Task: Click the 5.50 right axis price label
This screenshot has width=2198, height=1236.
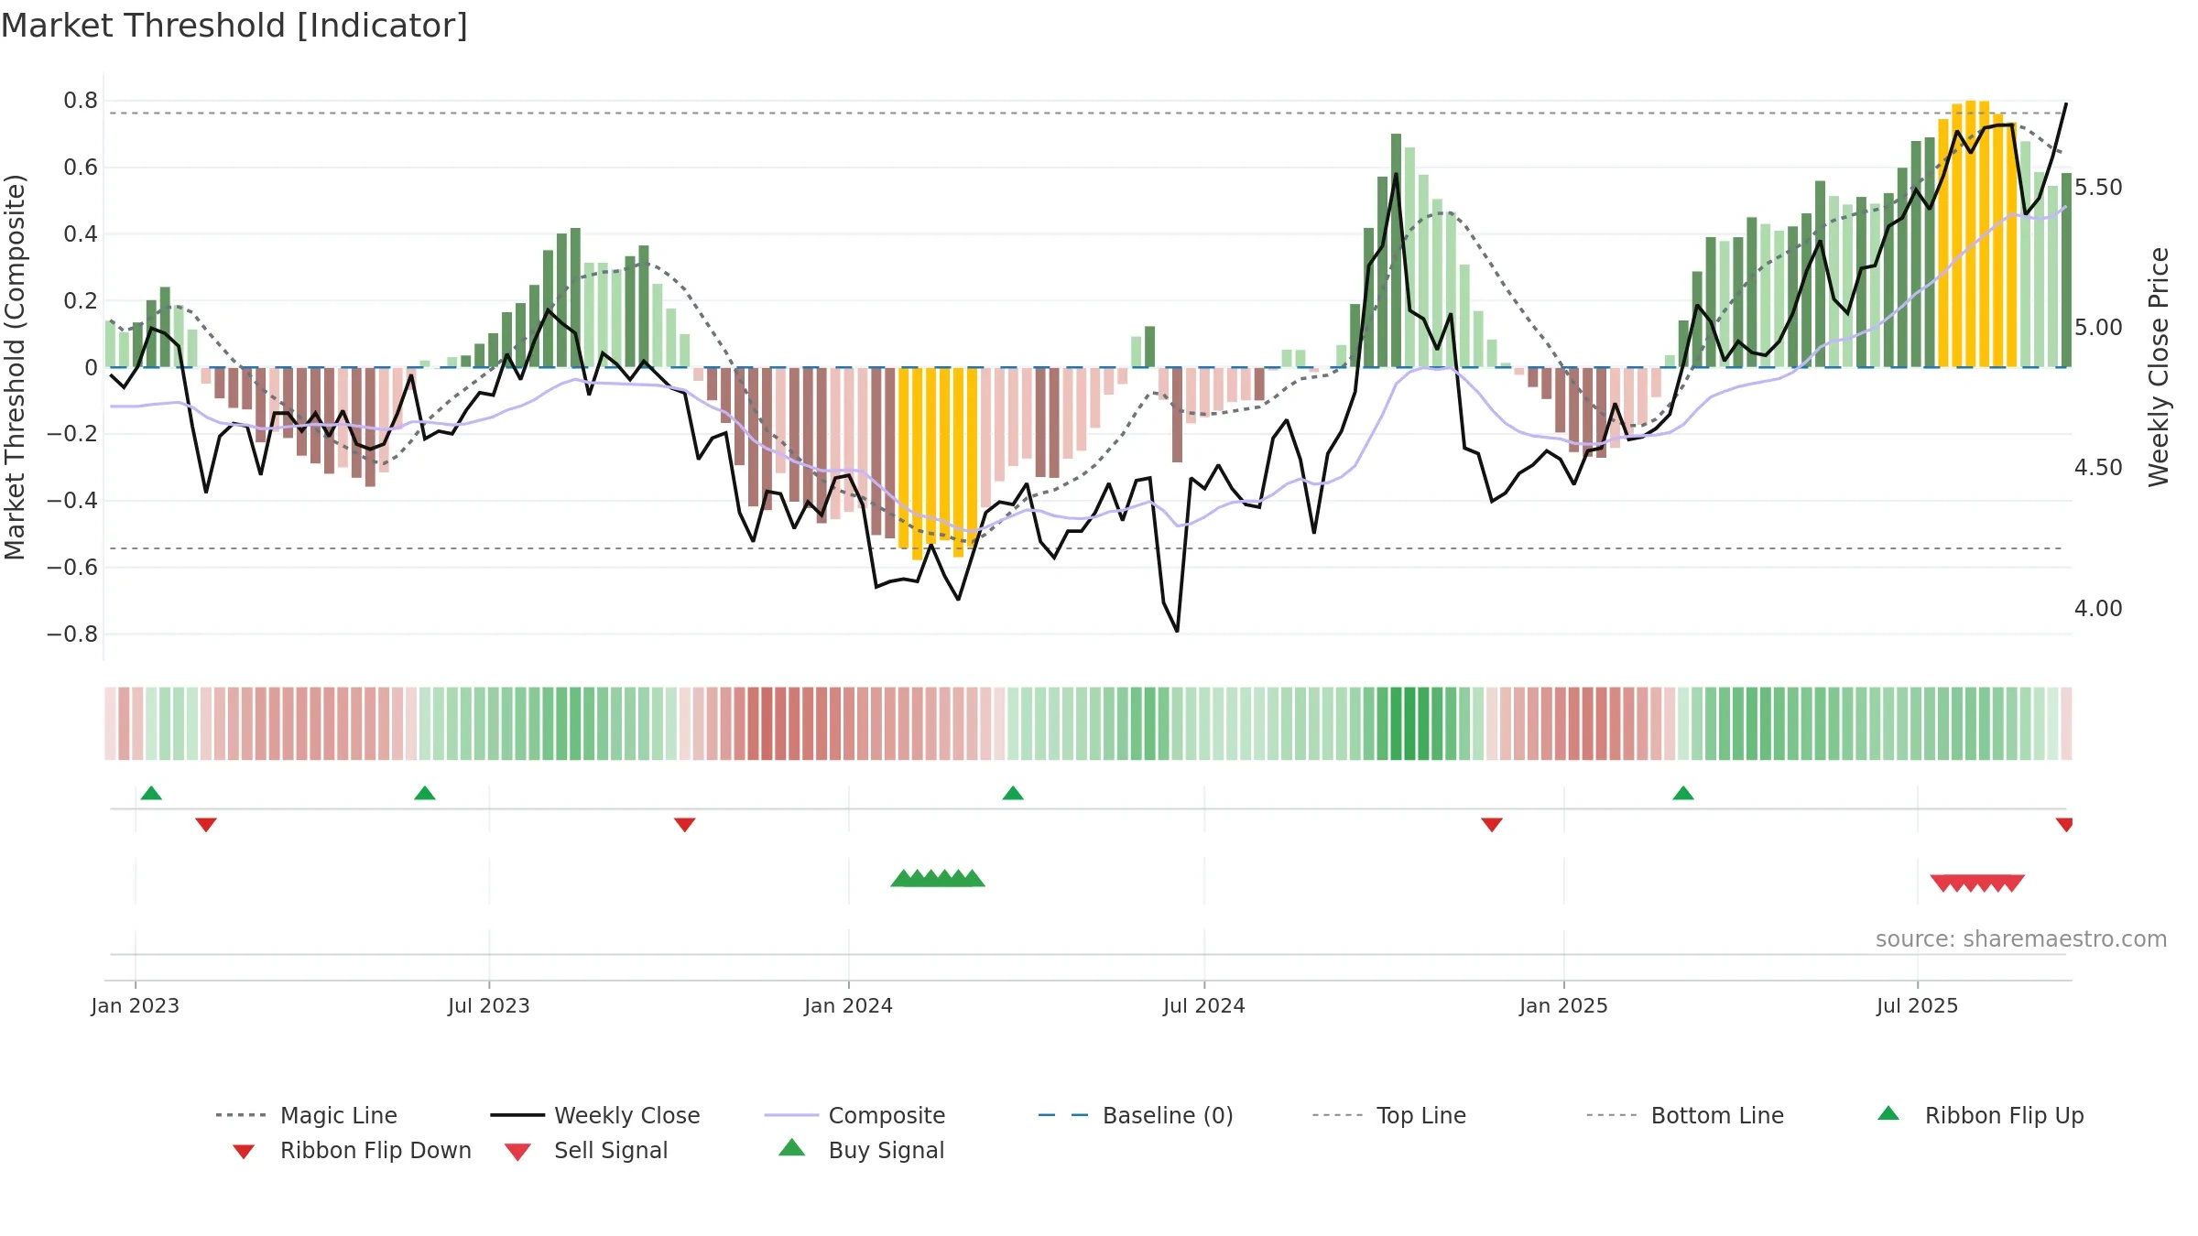Action: pos(2098,188)
